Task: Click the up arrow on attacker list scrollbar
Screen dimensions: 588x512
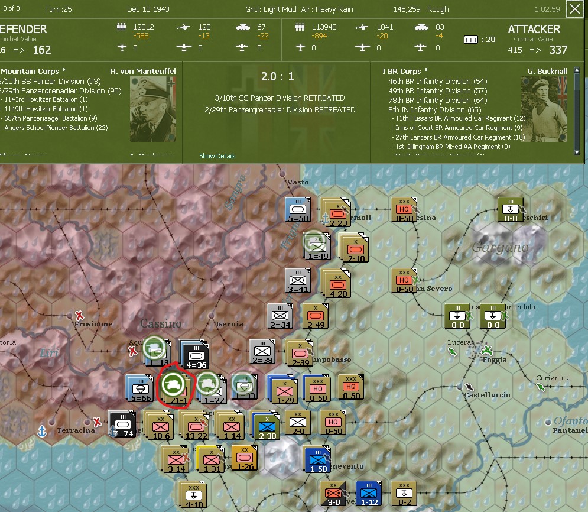Action: click(x=577, y=70)
